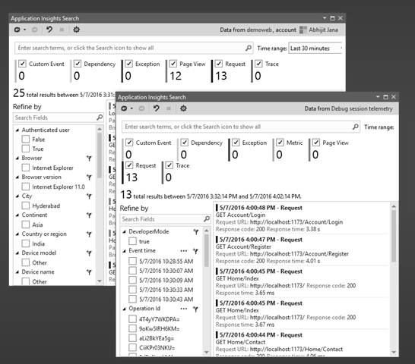Check the Internet Explorer 11.0 filter

click(x=26, y=187)
